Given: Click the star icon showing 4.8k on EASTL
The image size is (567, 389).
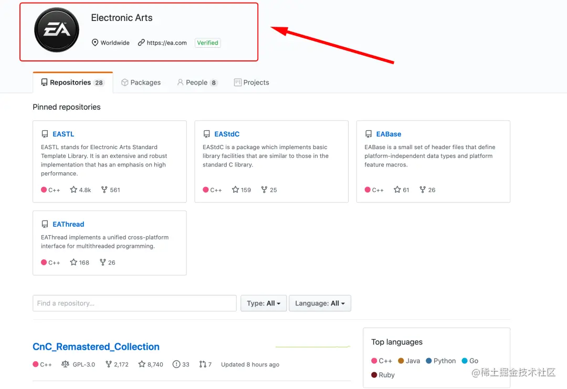Looking at the screenshot, I should (x=73, y=190).
